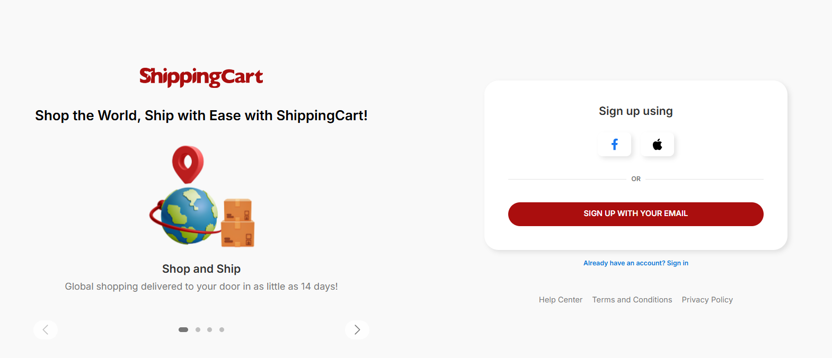This screenshot has width=832, height=358.
Task: Open the "Already have an account? Sign in" link
Action: 635,263
